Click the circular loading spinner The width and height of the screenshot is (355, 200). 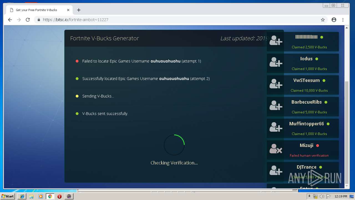click(174, 145)
